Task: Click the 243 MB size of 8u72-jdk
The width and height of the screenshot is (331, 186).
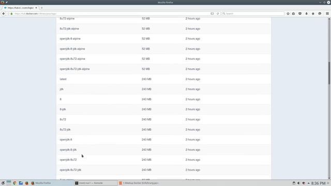Action: tap(146, 130)
